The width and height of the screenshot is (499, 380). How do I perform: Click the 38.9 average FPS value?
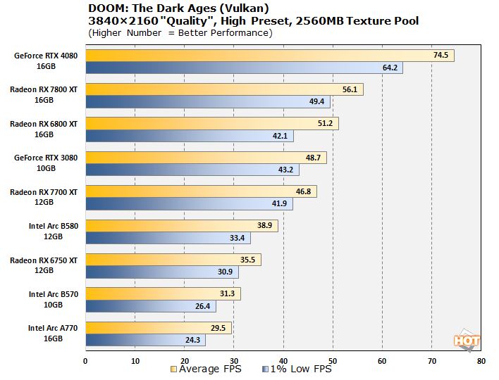[x=265, y=226]
